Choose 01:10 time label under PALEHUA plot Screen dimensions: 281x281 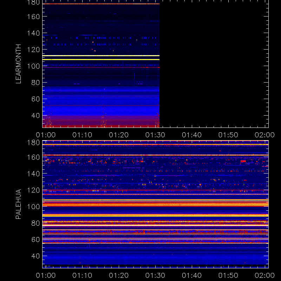pyautogui.click(x=82, y=275)
